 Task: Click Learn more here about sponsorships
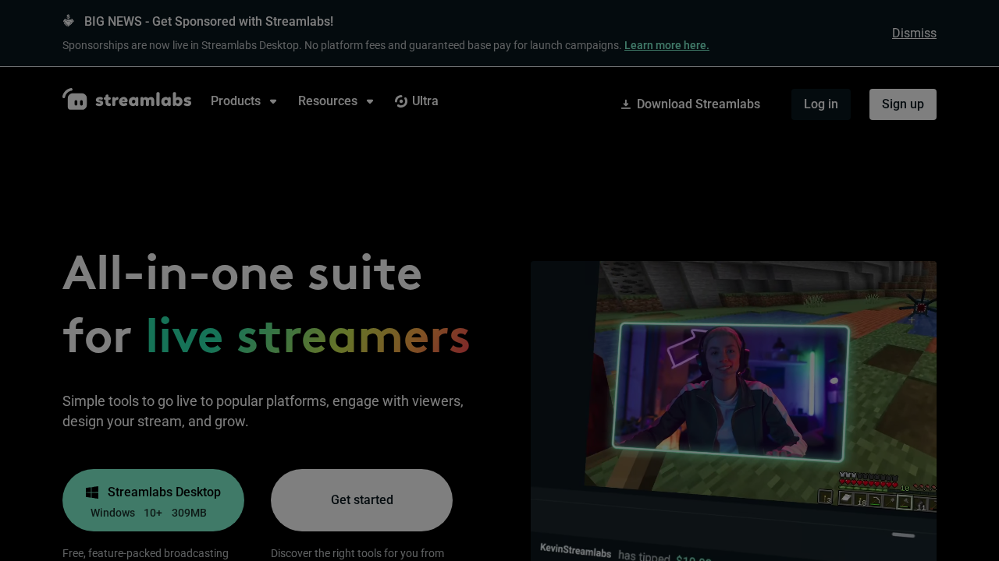click(667, 44)
